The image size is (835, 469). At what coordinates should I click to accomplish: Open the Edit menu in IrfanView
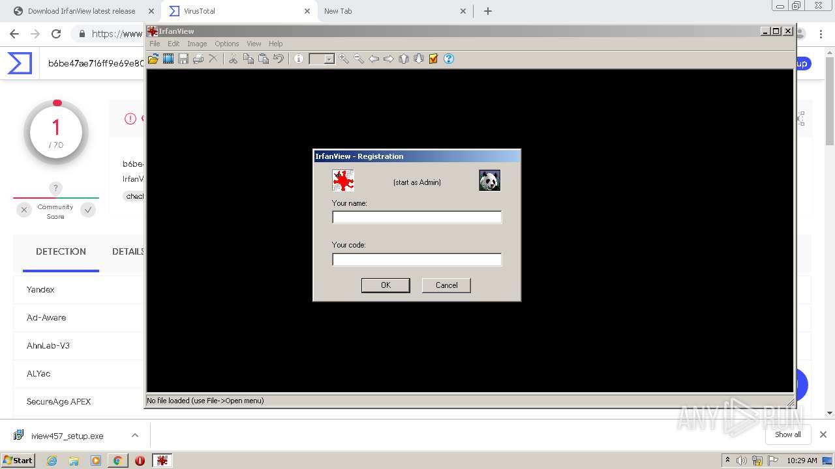174,44
